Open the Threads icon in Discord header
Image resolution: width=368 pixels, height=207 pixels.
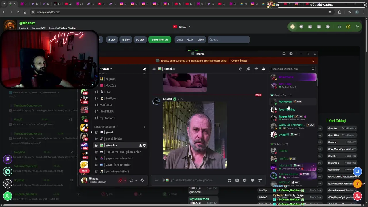tap(240, 69)
